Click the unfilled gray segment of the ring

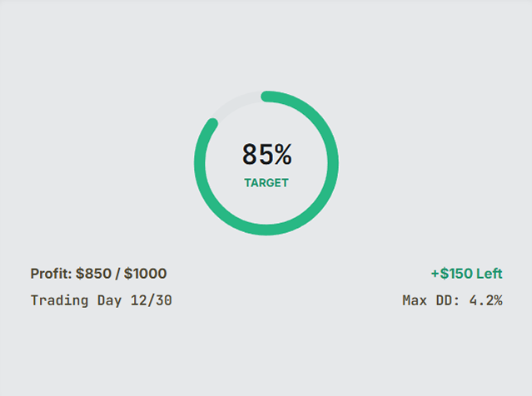[x=234, y=103]
